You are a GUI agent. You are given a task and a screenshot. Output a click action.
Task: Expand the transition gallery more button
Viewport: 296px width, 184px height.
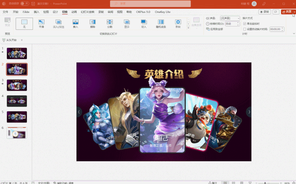188,28
